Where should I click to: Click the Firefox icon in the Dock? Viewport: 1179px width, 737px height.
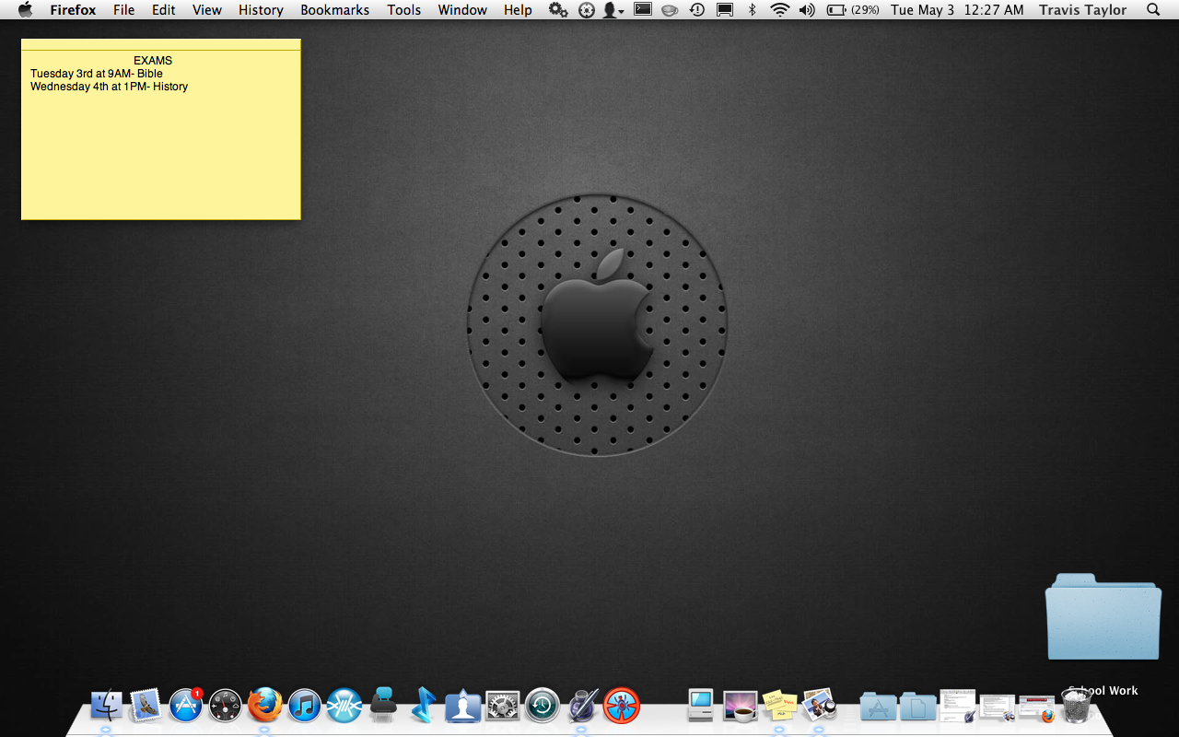(265, 706)
